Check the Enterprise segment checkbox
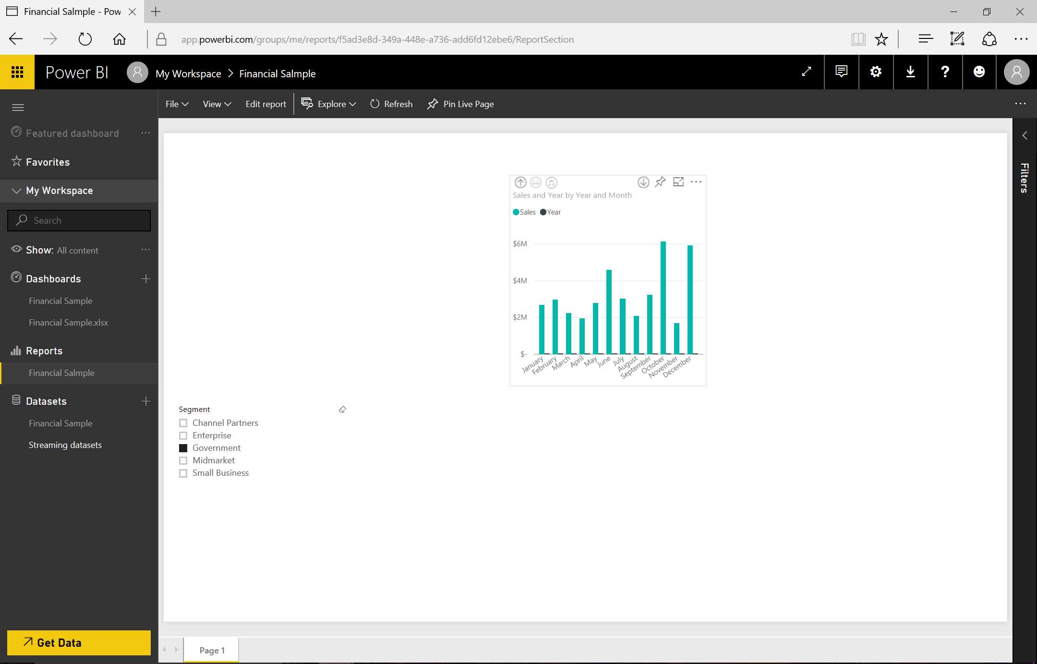Viewport: 1037px width, 664px height. pos(183,435)
